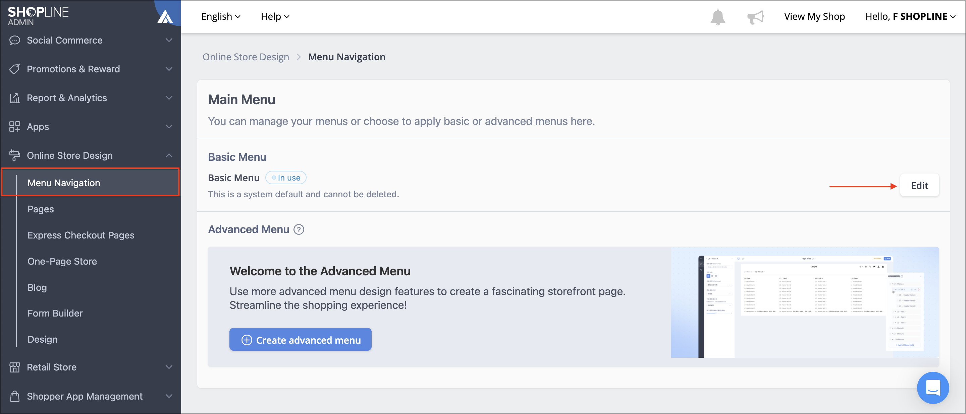Click Create advanced menu button
Image resolution: width=966 pixels, height=414 pixels.
pyautogui.click(x=301, y=340)
